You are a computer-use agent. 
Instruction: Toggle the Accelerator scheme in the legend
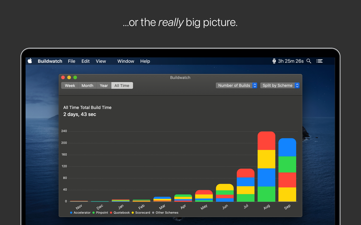point(82,212)
